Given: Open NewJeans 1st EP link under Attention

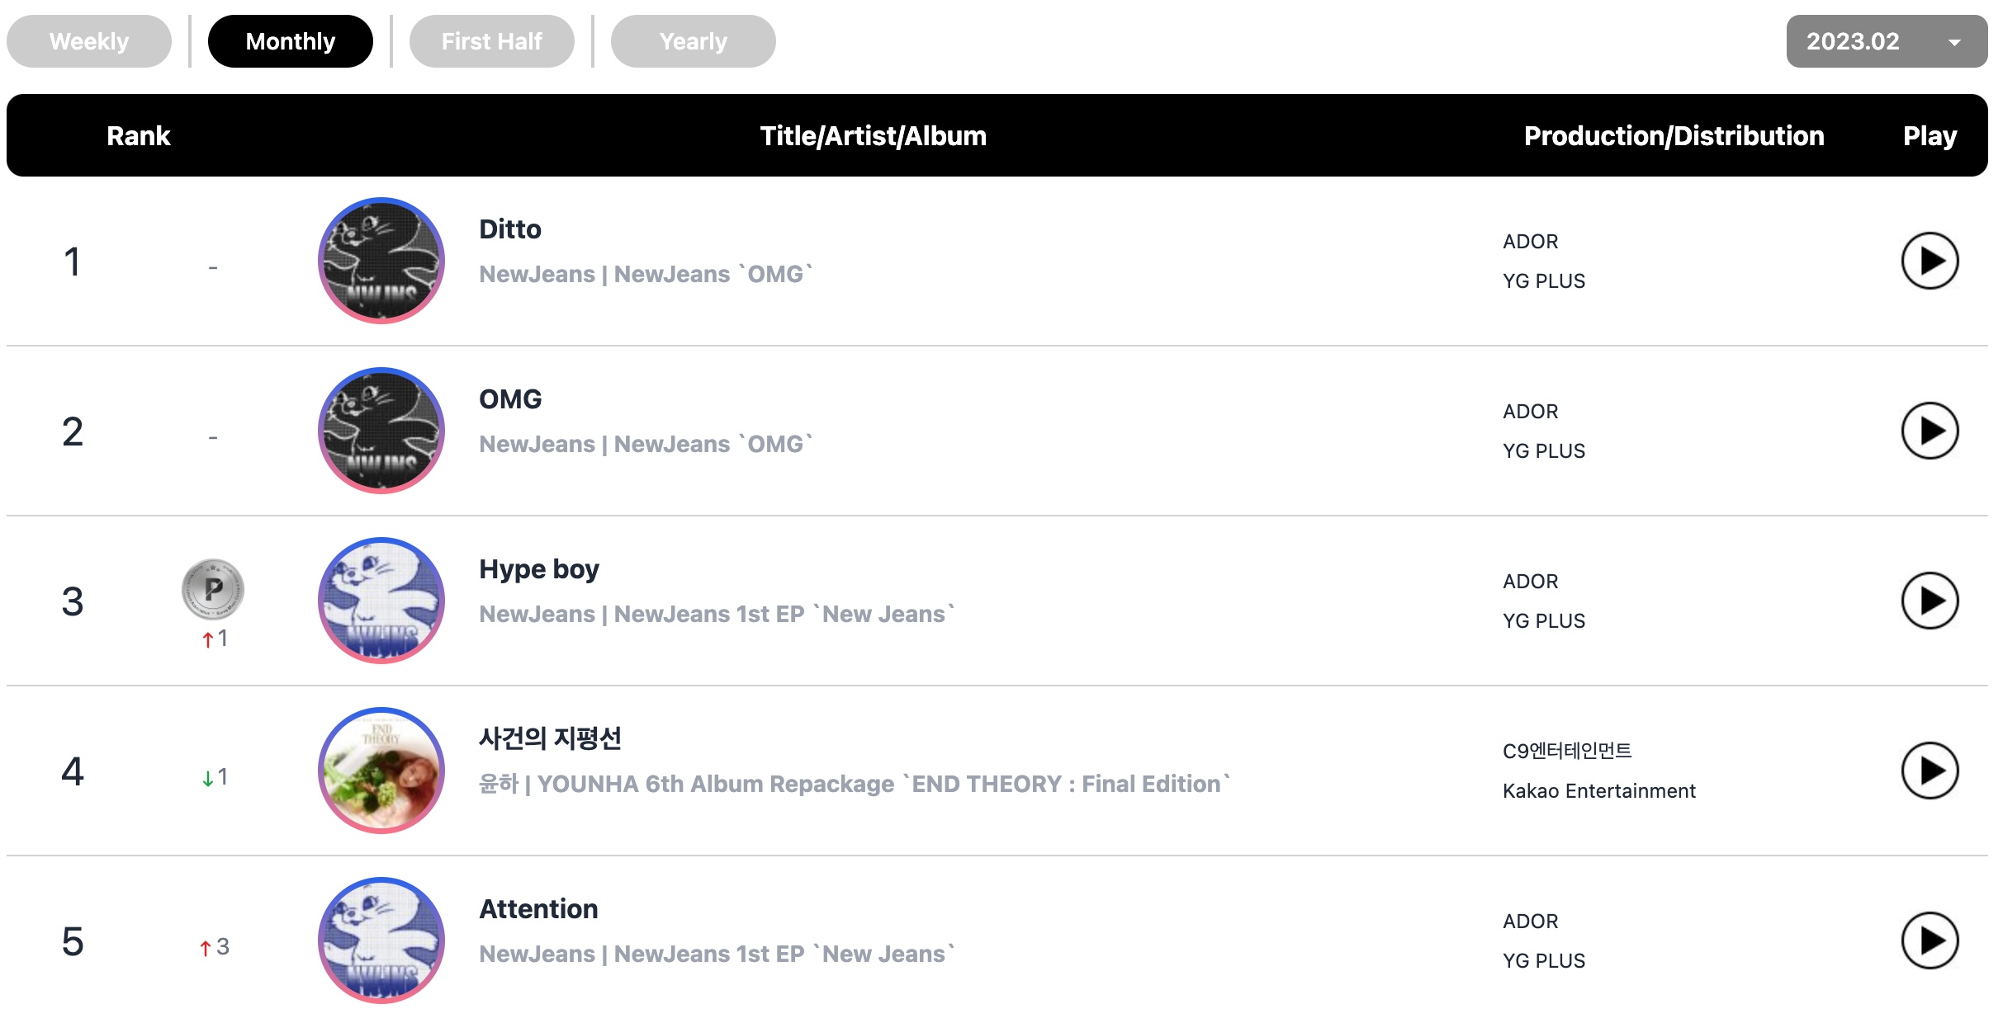Looking at the screenshot, I should tap(784, 954).
